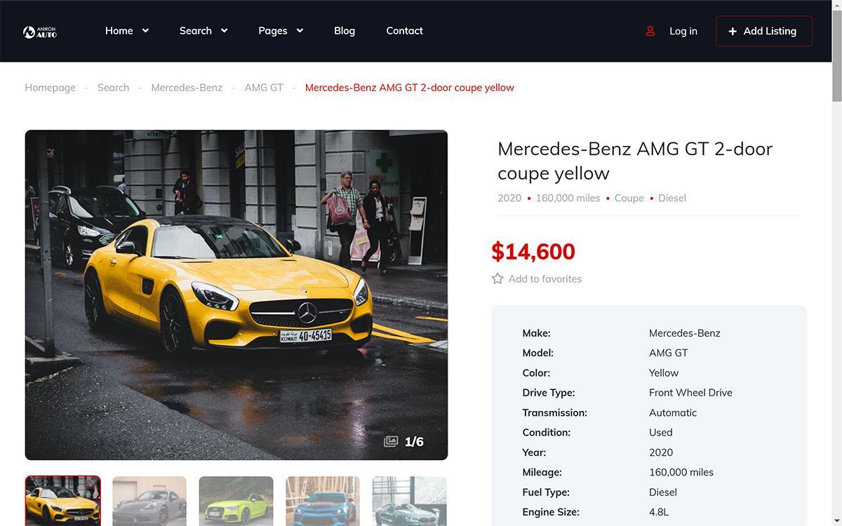Go to Homepage breadcrumb
Viewport: 842px width, 526px height.
click(x=50, y=88)
